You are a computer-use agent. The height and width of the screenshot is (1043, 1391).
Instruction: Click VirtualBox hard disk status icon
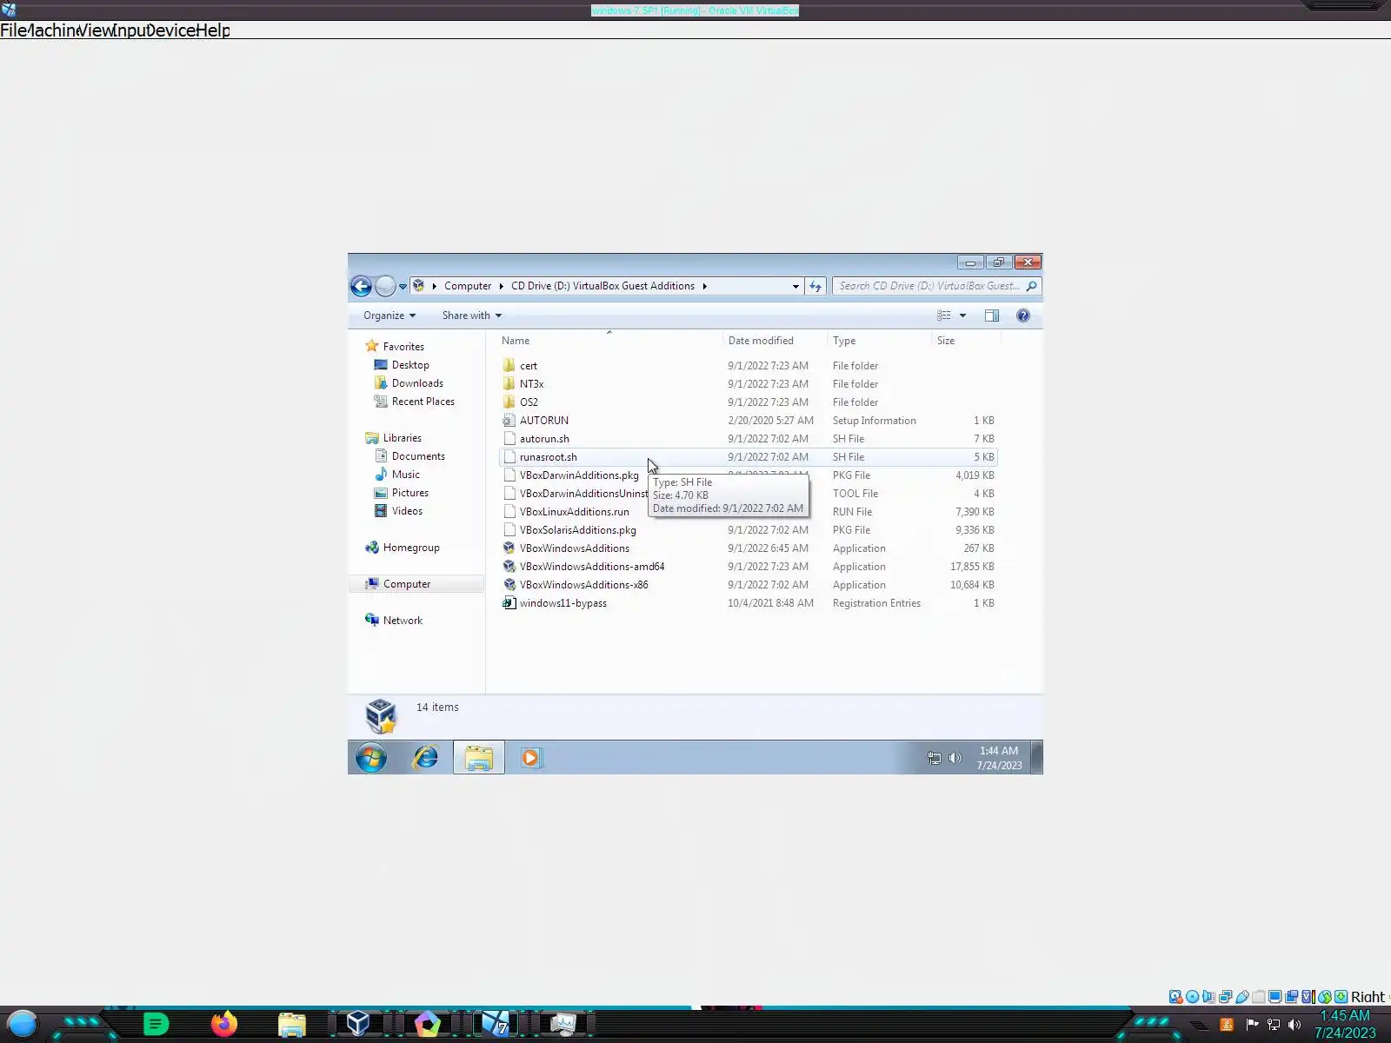coord(1176,997)
